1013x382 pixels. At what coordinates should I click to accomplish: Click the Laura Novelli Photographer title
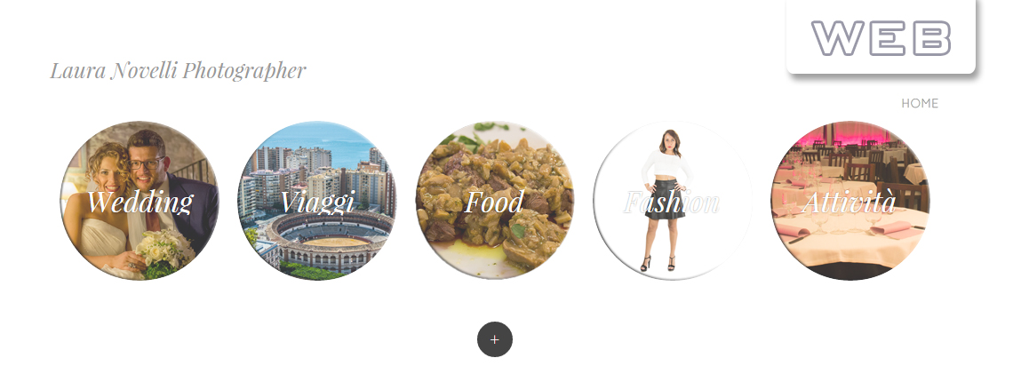point(178,70)
